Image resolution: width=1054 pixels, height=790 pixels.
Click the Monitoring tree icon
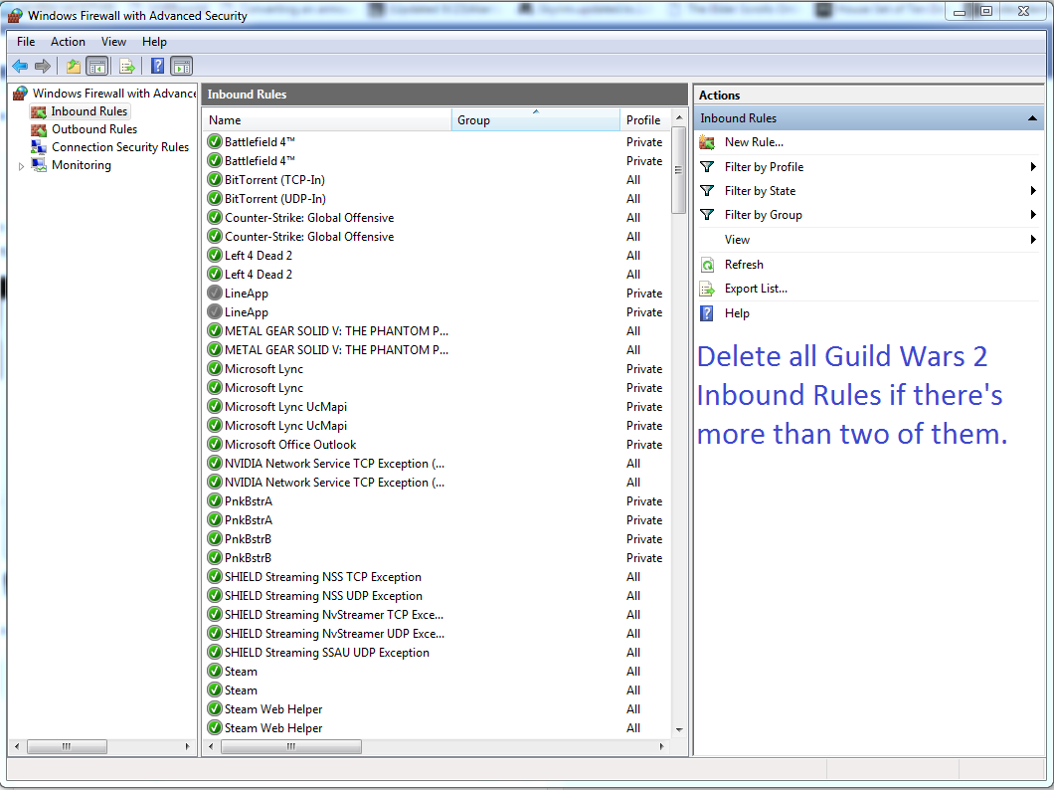click(x=39, y=165)
